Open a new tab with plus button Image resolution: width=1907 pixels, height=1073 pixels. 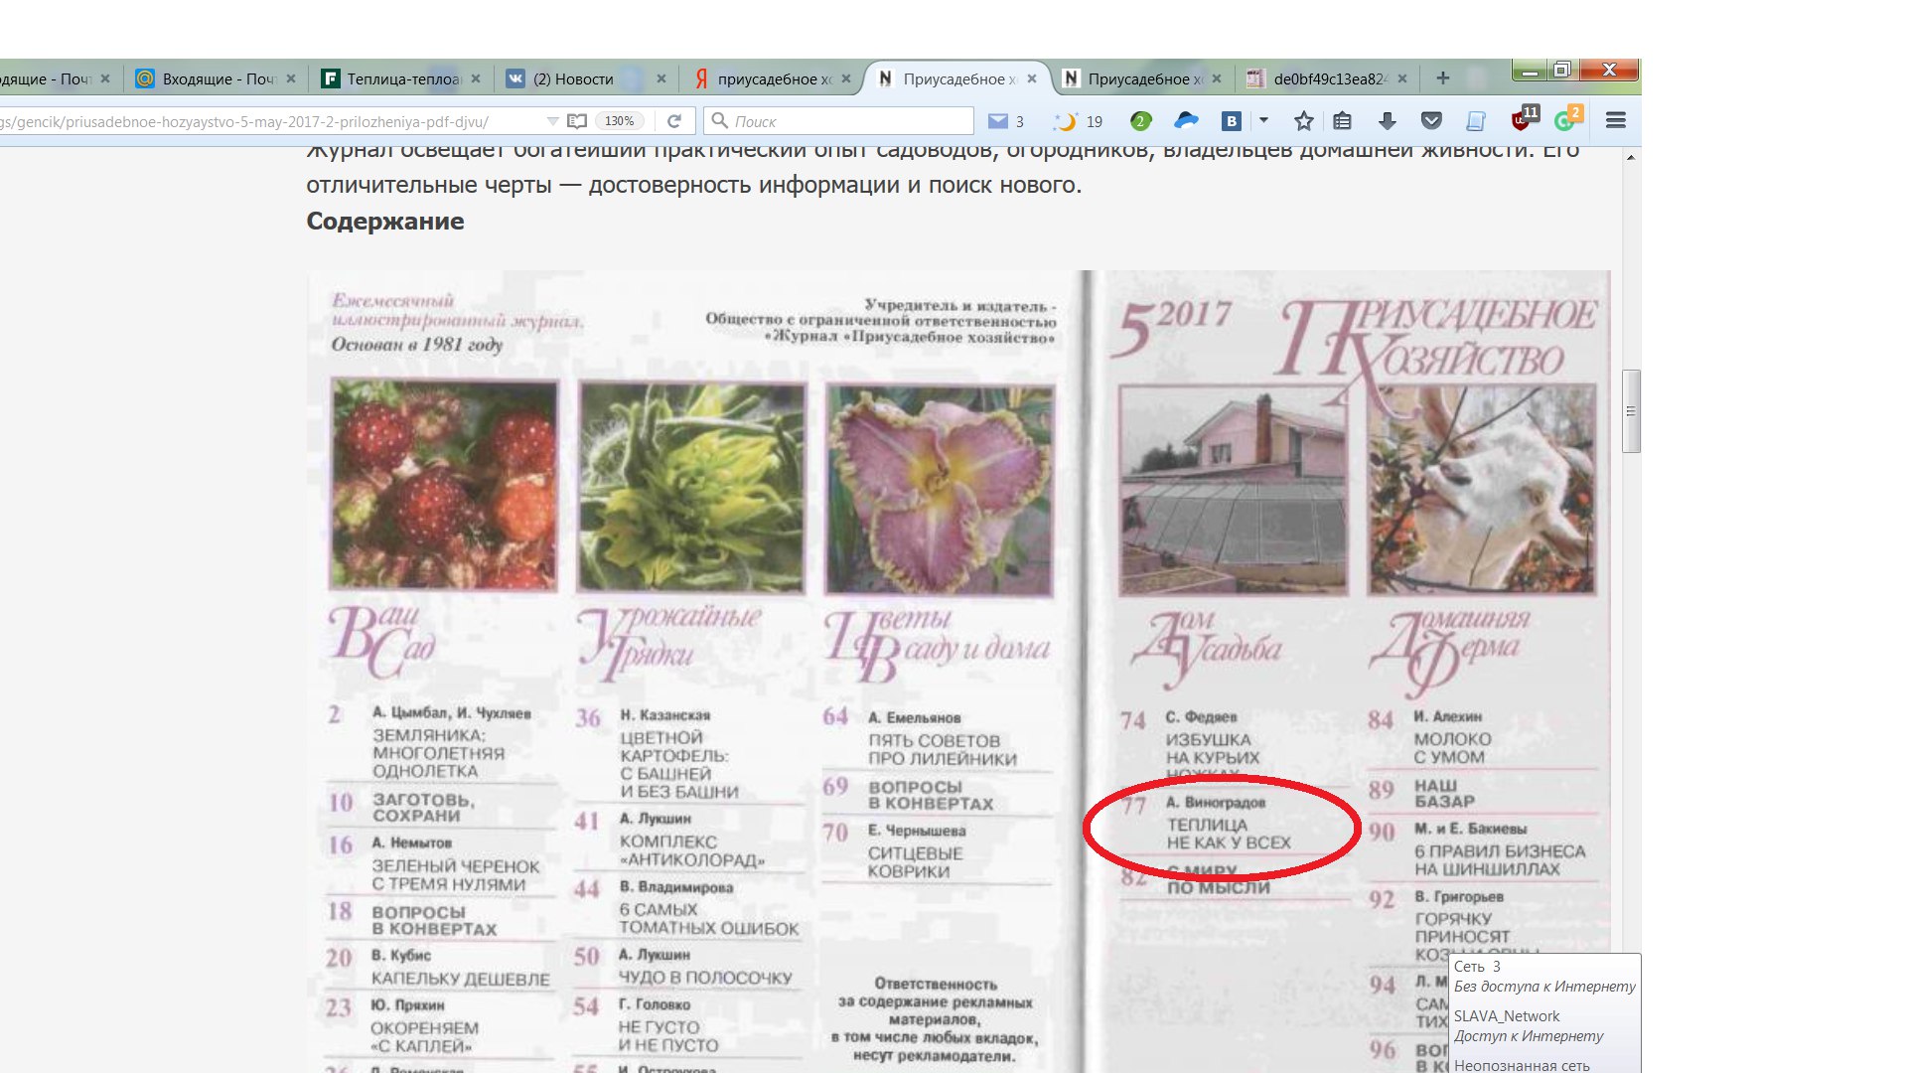pyautogui.click(x=1443, y=78)
